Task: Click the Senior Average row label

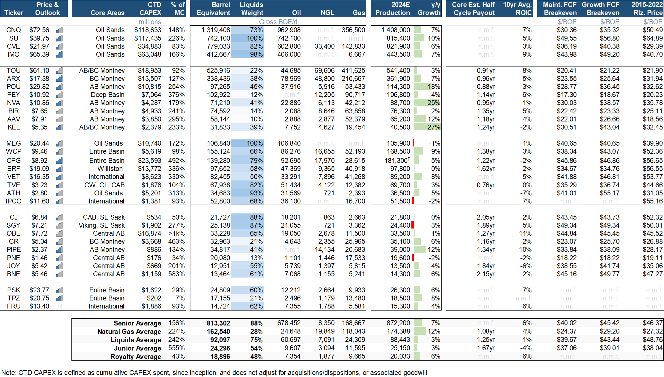Action: click(x=137, y=323)
